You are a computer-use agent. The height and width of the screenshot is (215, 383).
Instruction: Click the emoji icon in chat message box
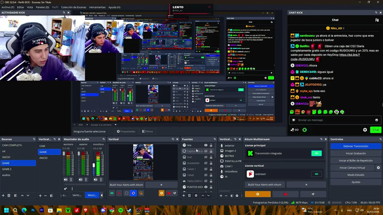[376, 120]
